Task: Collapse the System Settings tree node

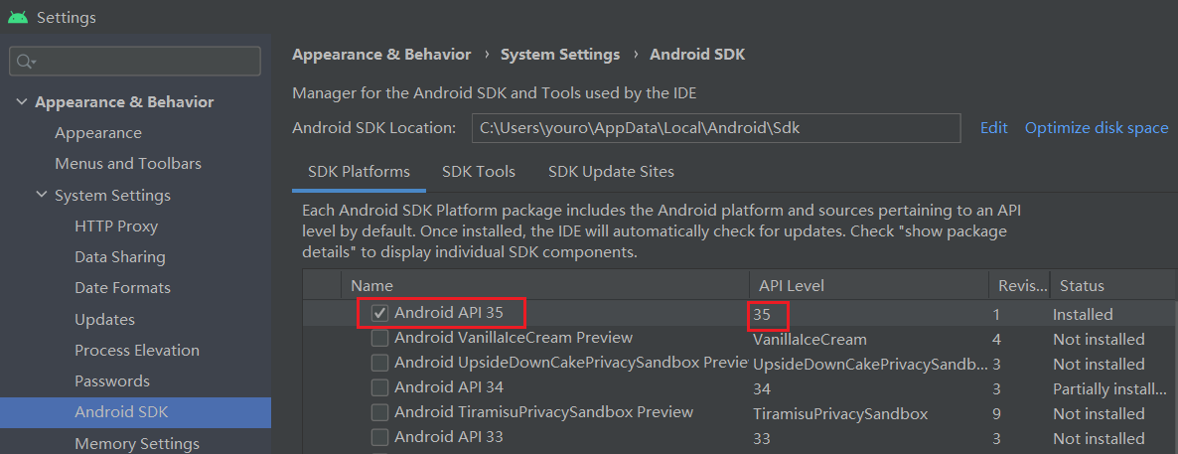Action: tap(41, 196)
